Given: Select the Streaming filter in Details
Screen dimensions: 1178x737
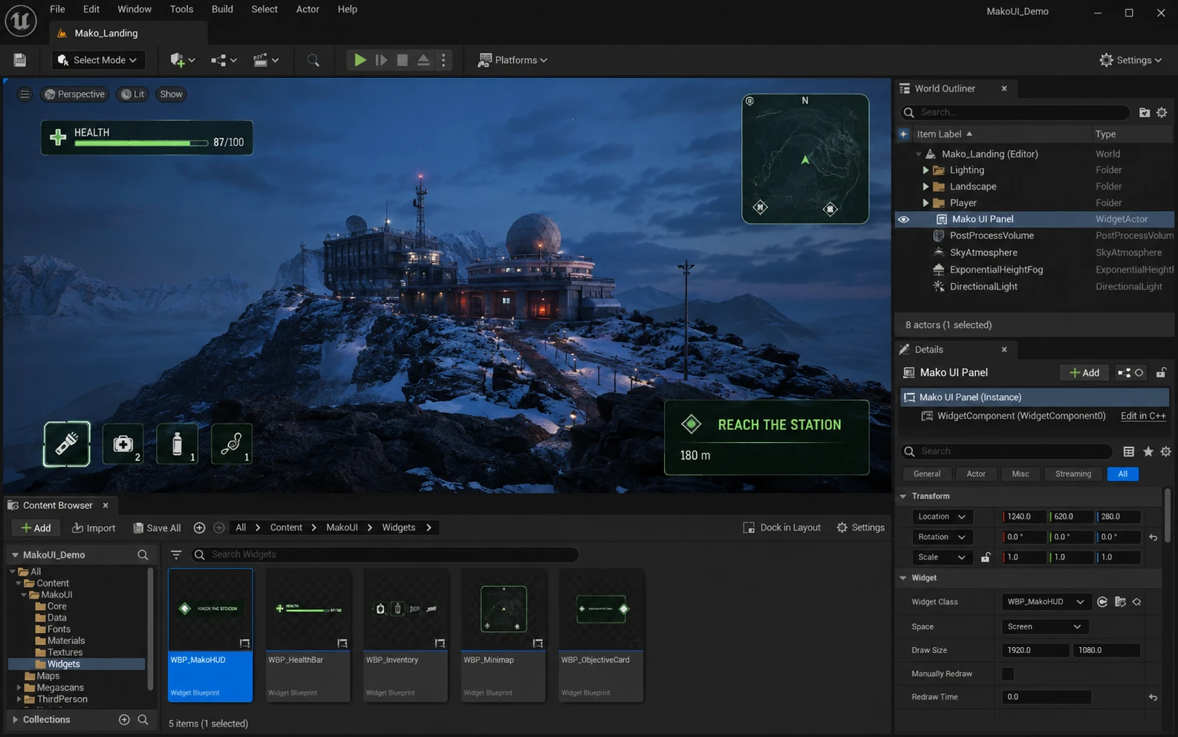Looking at the screenshot, I should click(x=1073, y=474).
